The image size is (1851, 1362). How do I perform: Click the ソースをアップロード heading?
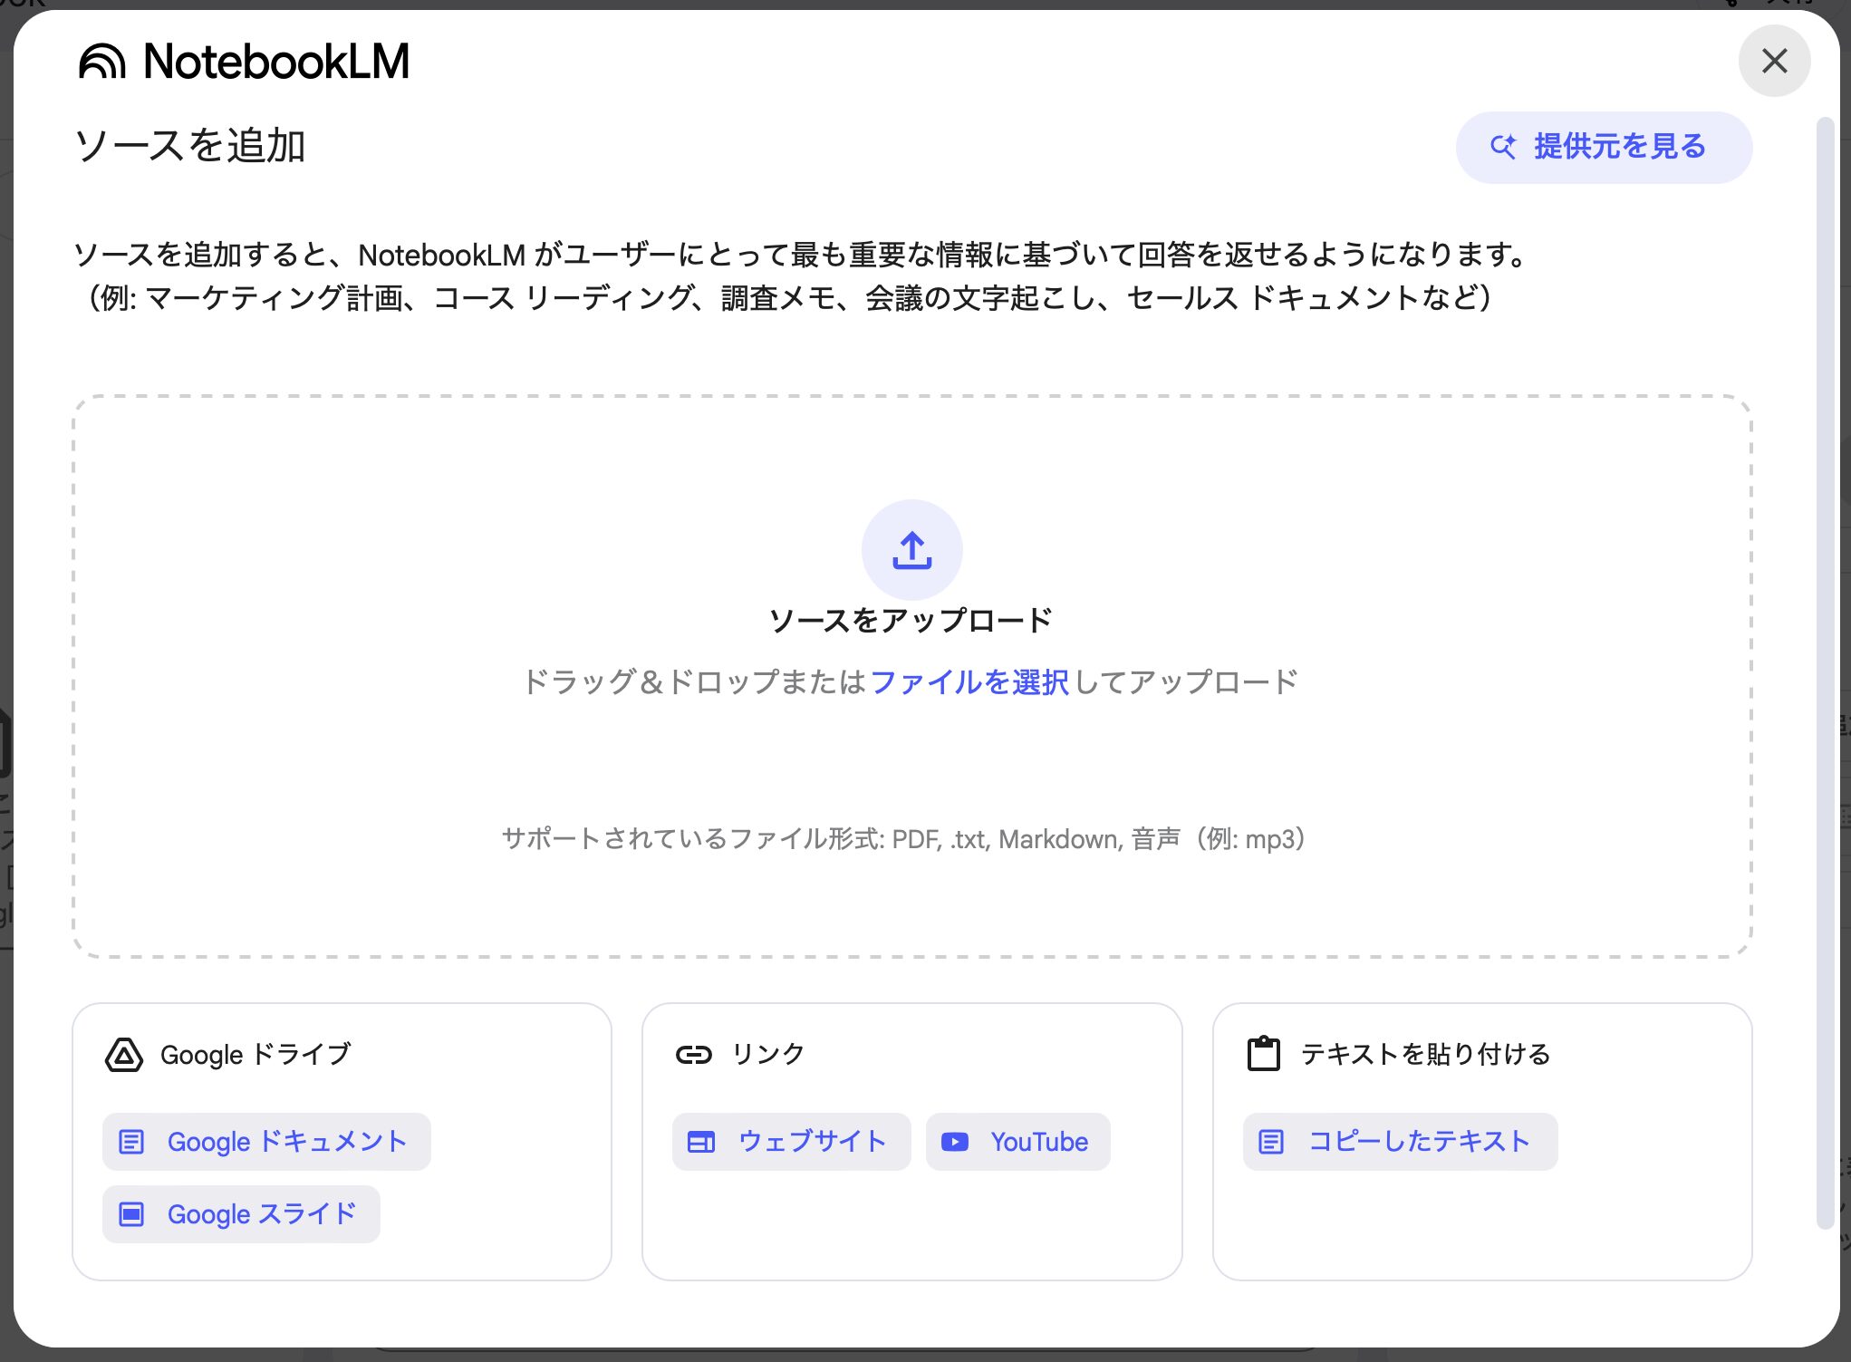pyautogui.click(x=911, y=621)
